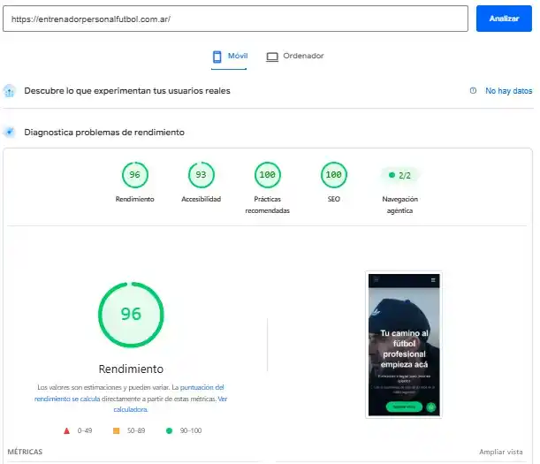Select the Accesibilidad score gauge 93

(x=202, y=175)
